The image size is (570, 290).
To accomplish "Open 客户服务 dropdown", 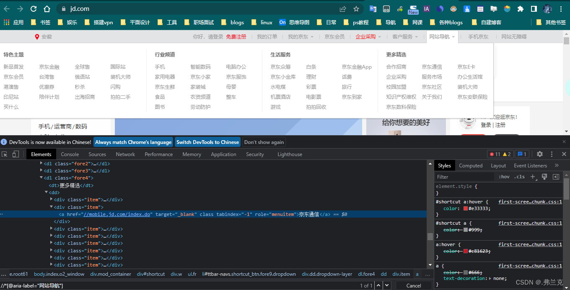I will 405,36.
